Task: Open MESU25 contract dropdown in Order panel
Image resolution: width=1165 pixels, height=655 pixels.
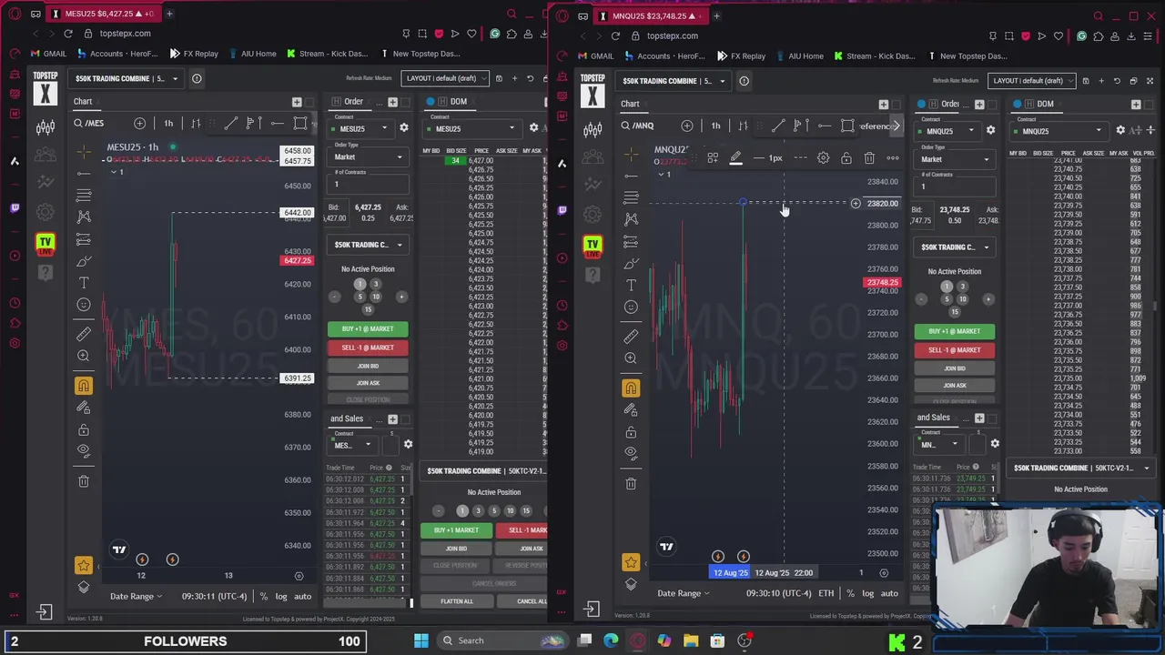Action: 362,128
